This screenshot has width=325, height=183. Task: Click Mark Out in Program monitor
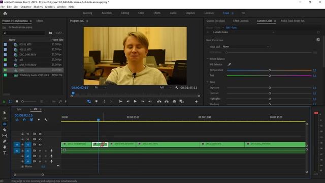click(x=111, y=101)
